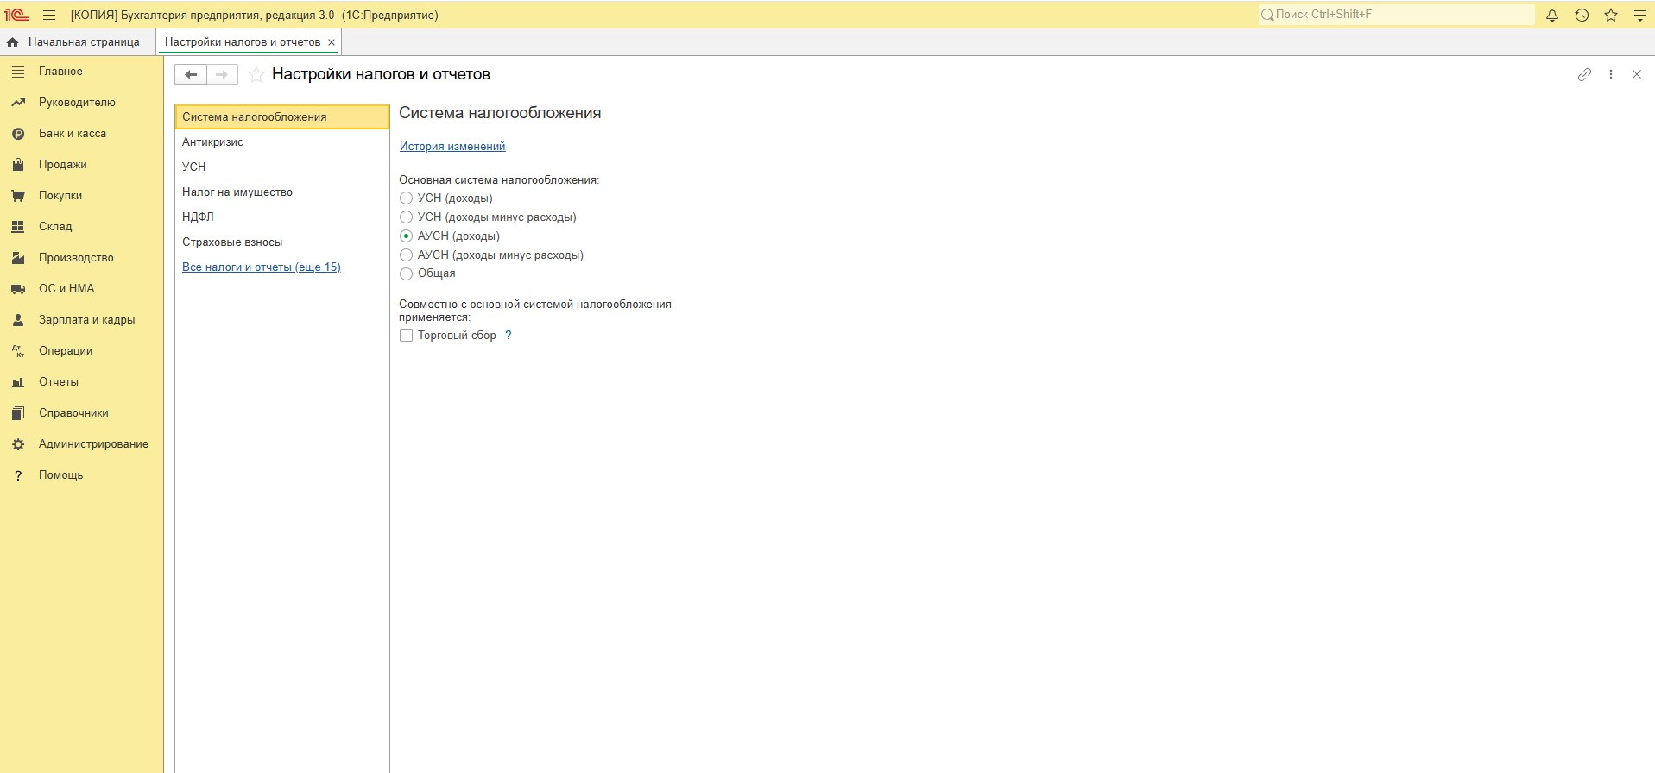
Task: Show help for Торговый сбор question mark
Action: point(509,336)
